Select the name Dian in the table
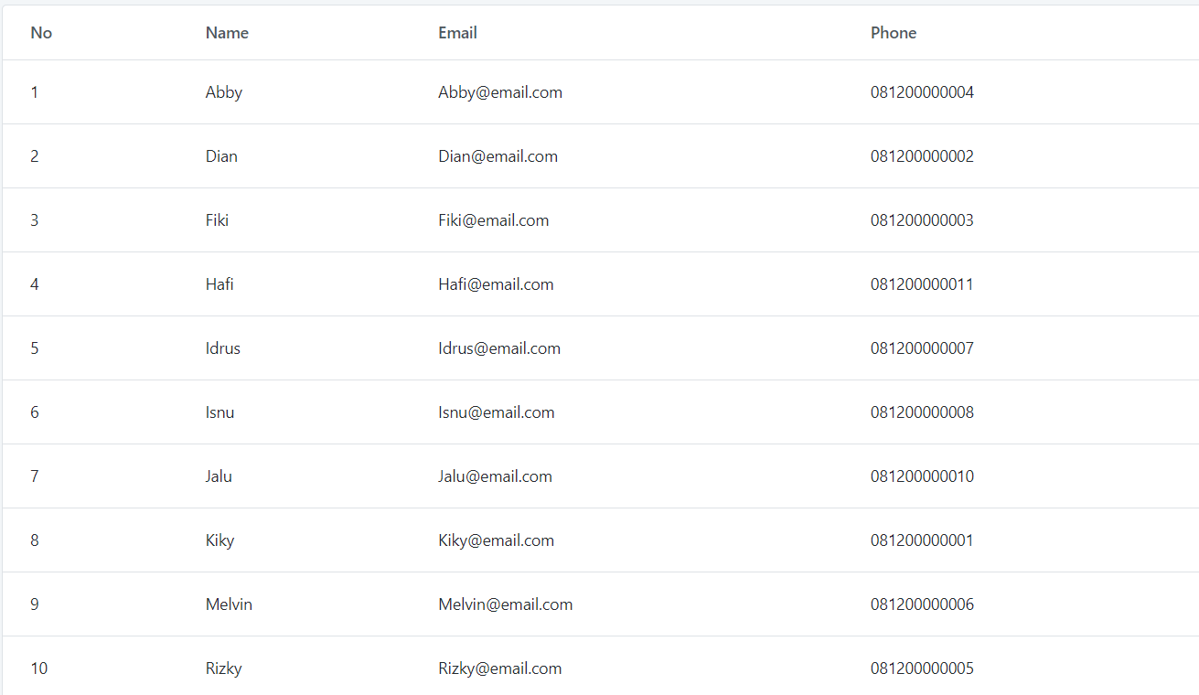The image size is (1199, 695). point(221,156)
